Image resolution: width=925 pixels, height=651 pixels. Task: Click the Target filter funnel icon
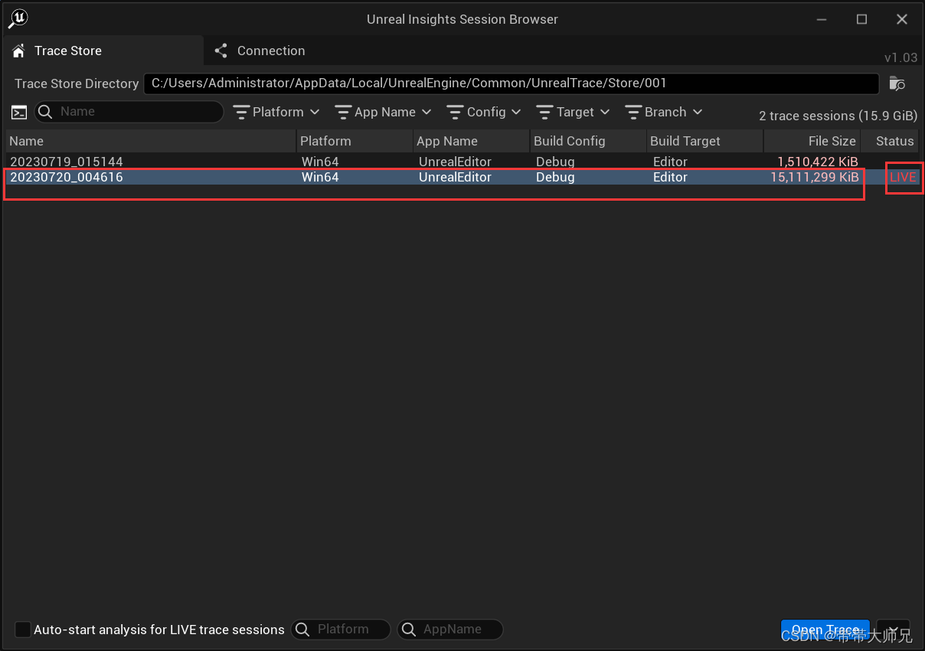click(545, 112)
